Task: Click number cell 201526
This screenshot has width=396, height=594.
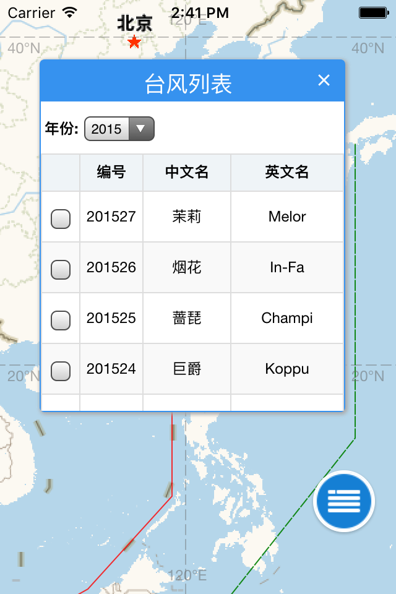Action: (111, 267)
